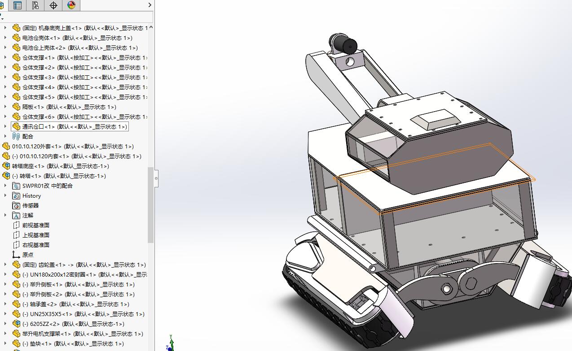Open the PropertyManager tab
Viewport: 572px width, 351px height.
(18, 5)
